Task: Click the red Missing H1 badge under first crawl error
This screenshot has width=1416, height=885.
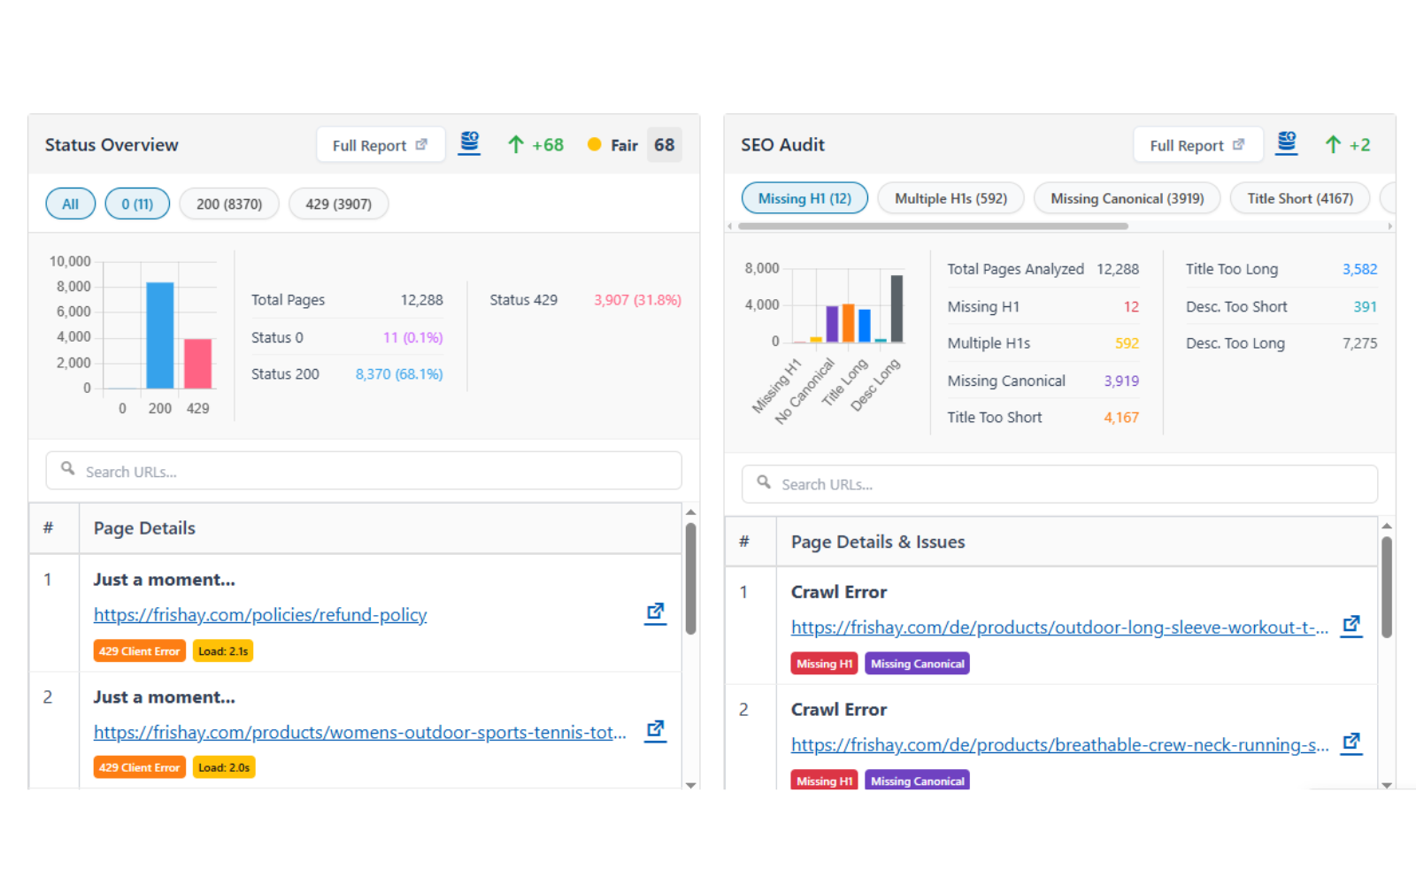Action: tap(823, 663)
